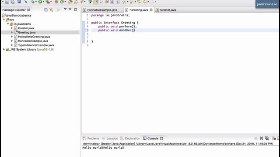Screen dimensions: 280x157
Task: Switch to the Greeter.java editor tab
Action: [x=168, y=10]
